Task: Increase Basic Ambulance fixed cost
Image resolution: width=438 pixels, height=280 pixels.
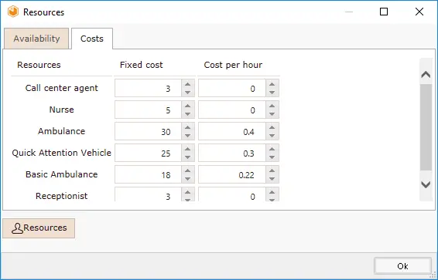Action: (x=188, y=171)
